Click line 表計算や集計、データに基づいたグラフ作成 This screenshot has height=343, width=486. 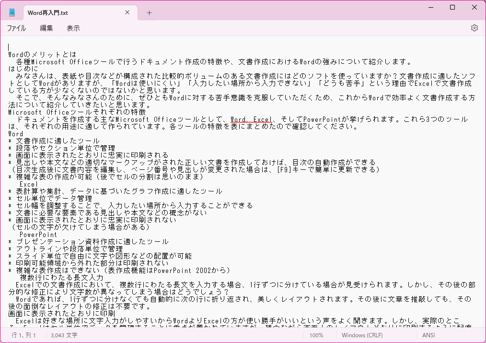pos(116,191)
